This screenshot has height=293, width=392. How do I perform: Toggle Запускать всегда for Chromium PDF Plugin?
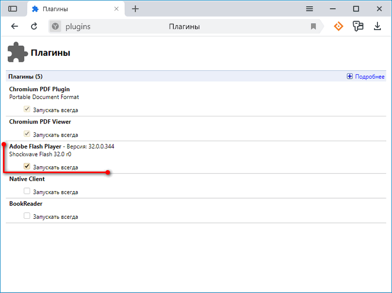tap(27, 109)
